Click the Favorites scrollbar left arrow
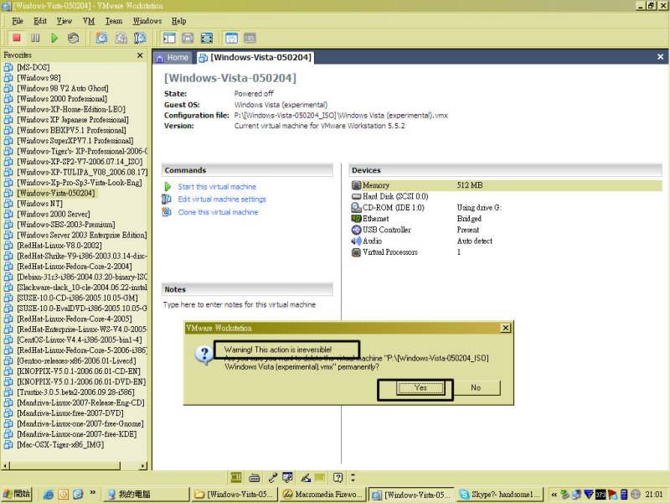 (x=6, y=466)
